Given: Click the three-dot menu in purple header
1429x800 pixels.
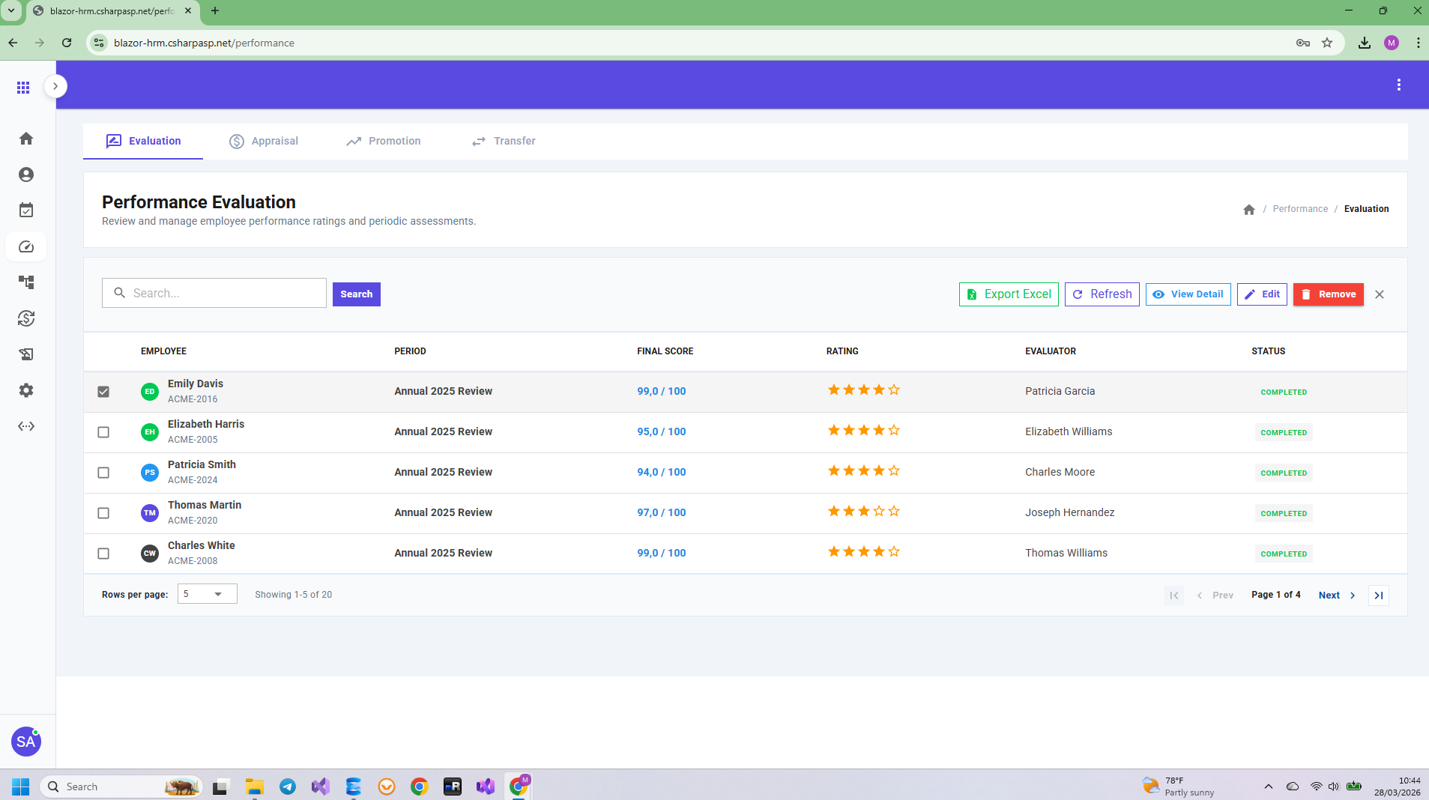Looking at the screenshot, I should click(1398, 85).
